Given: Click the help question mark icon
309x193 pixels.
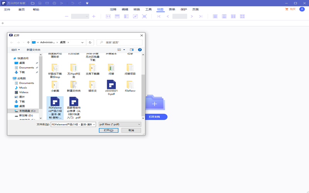Looking at the screenshot, I should (140, 50).
